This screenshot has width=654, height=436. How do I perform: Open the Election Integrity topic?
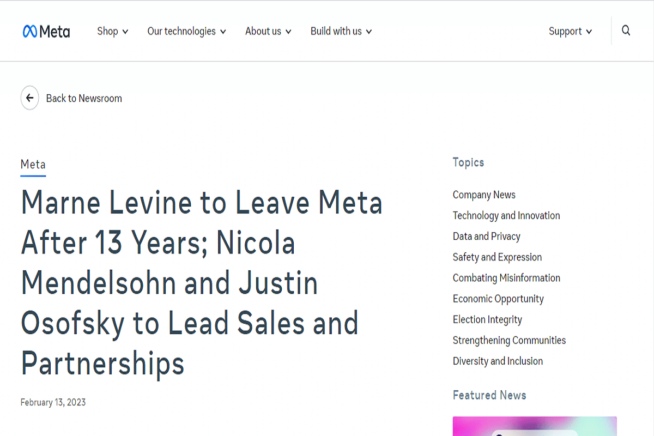point(487,319)
